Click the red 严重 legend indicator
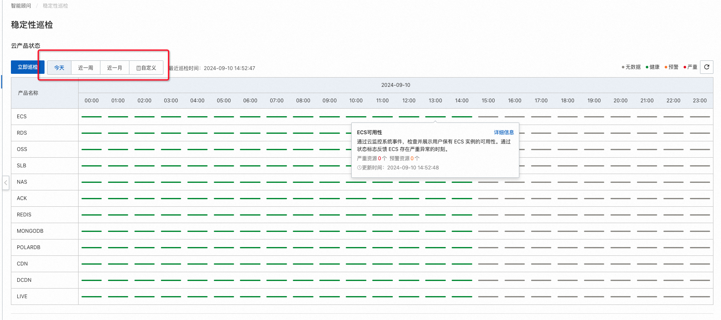Screen dimensions: 721x320 pyautogui.click(x=685, y=67)
